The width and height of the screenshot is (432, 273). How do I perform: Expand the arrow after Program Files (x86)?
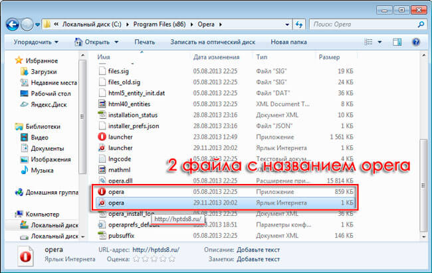pos(192,25)
